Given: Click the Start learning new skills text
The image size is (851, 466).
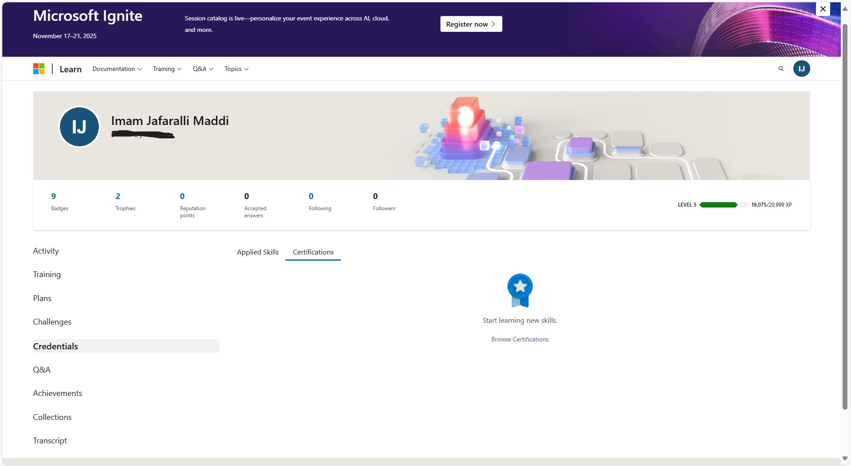Looking at the screenshot, I should point(520,320).
